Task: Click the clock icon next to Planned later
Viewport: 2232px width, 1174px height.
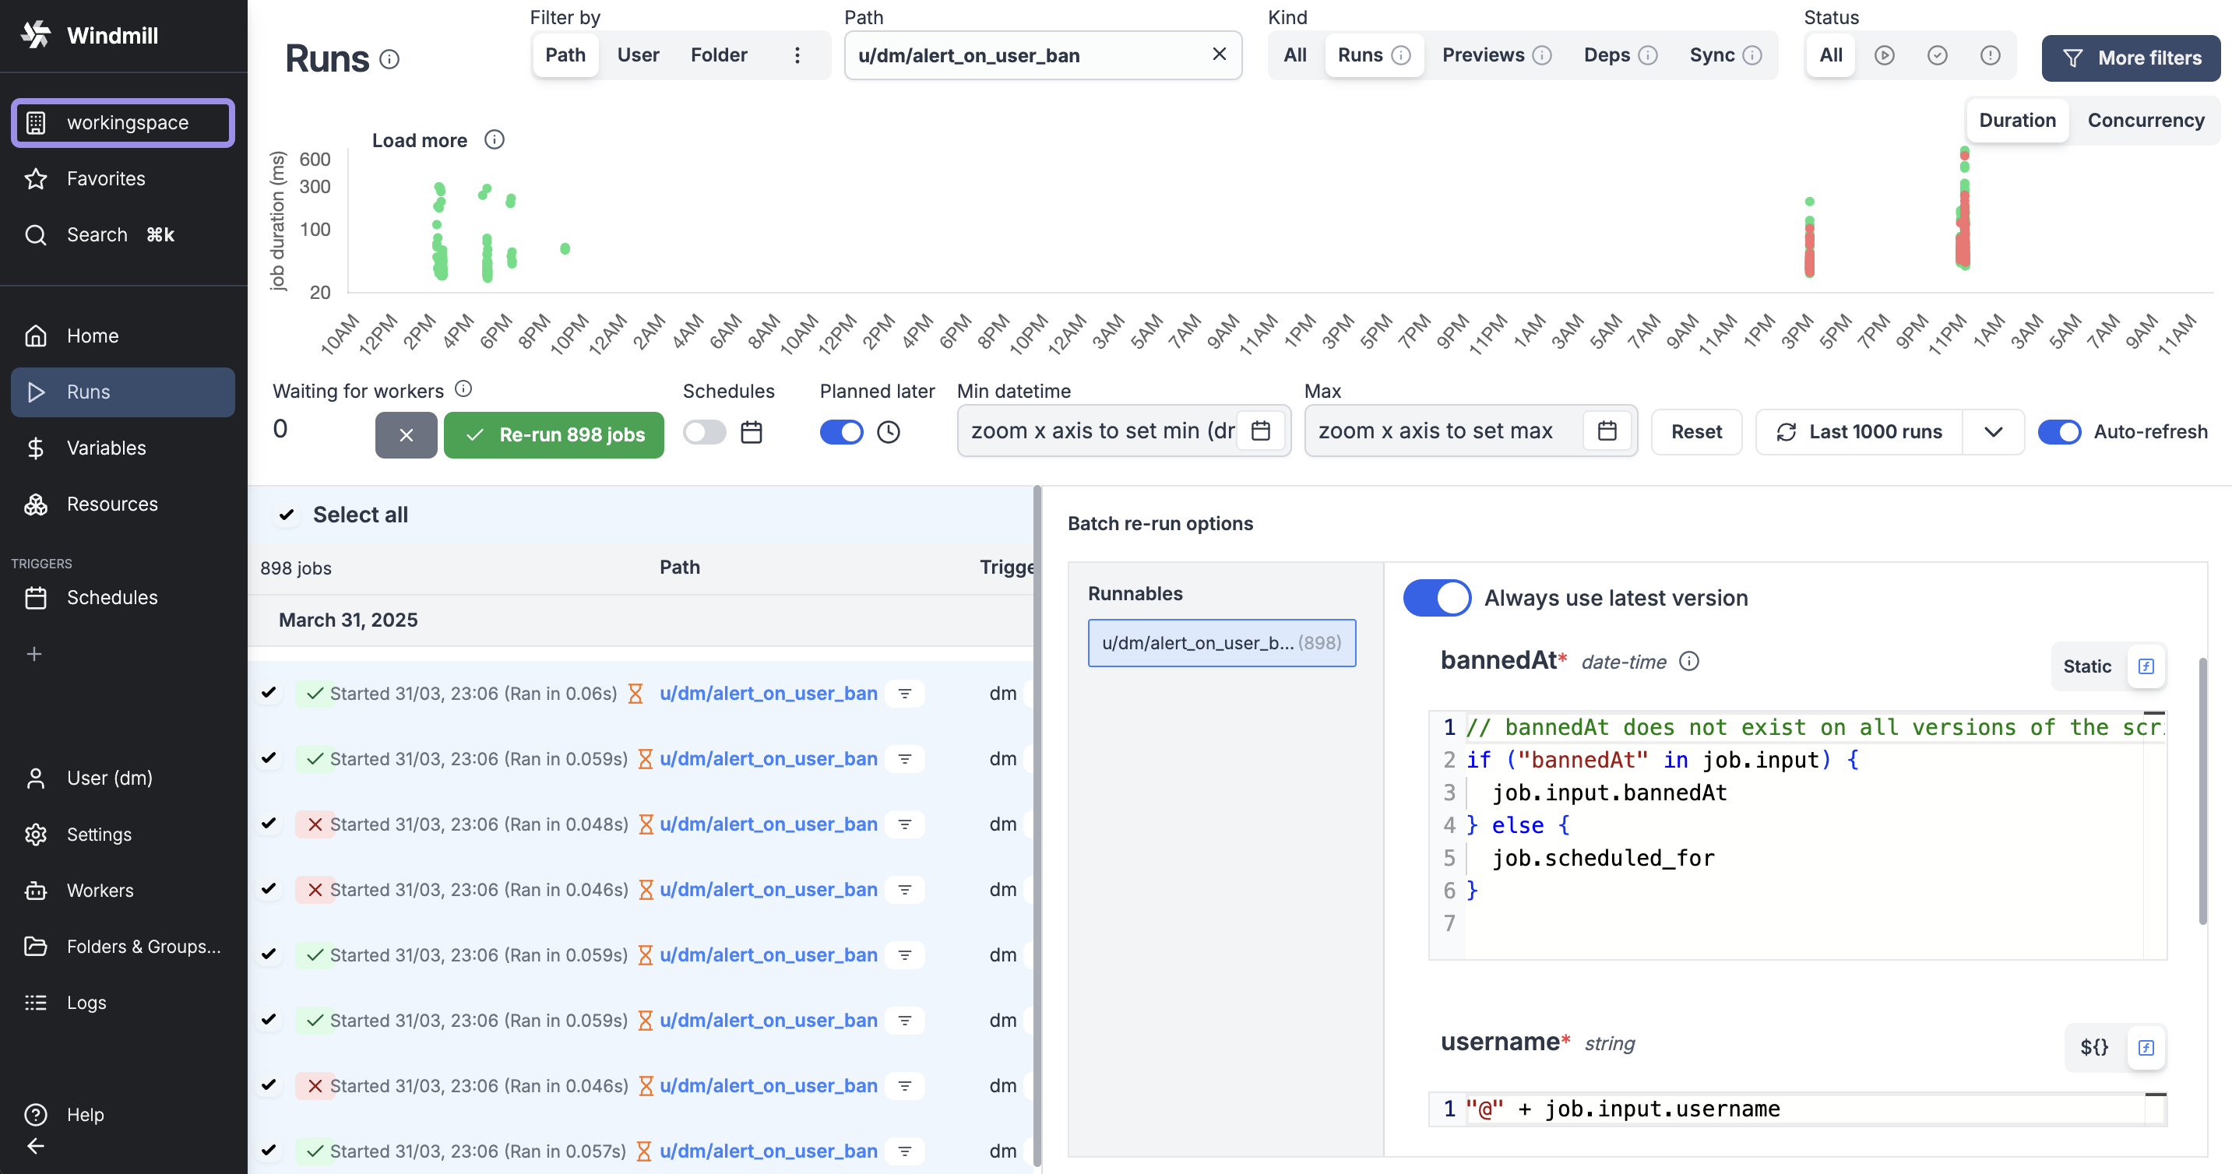Action: coord(889,431)
